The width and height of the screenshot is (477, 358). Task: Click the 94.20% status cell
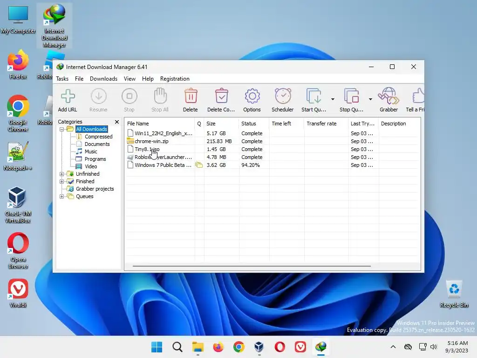tap(251, 165)
